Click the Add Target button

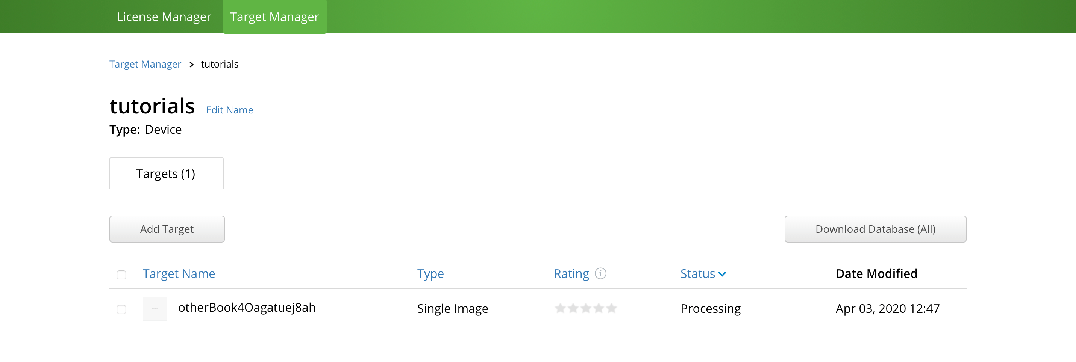click(x=167, y=229)
